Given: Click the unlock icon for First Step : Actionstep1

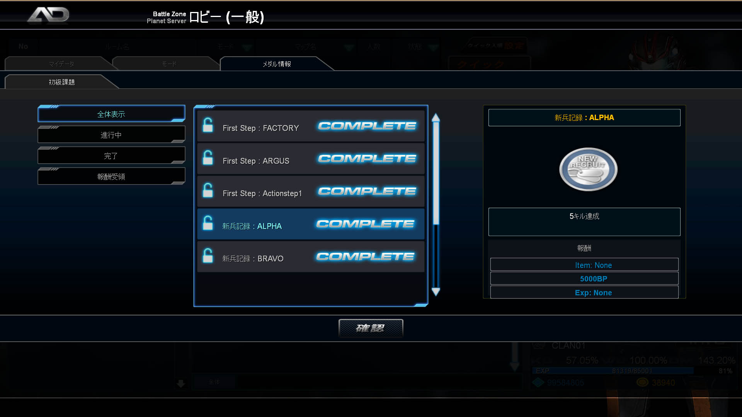Looking at the screenshot, I should pyautogui.click(x=208, y=190).
